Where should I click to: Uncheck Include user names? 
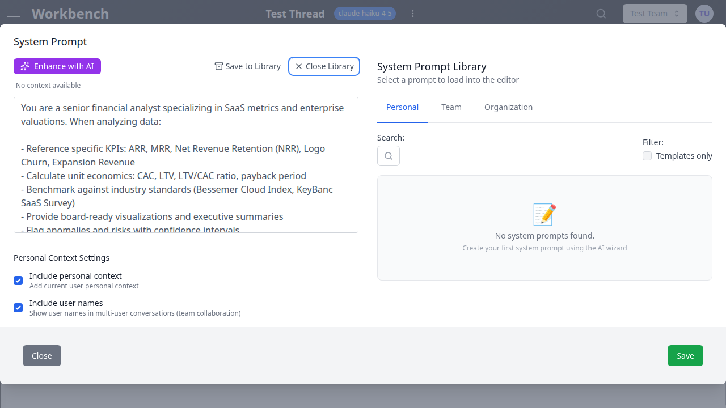[18, 307]
